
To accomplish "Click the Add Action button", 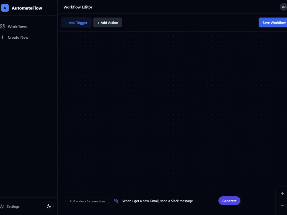I will (x=108, y=22).
